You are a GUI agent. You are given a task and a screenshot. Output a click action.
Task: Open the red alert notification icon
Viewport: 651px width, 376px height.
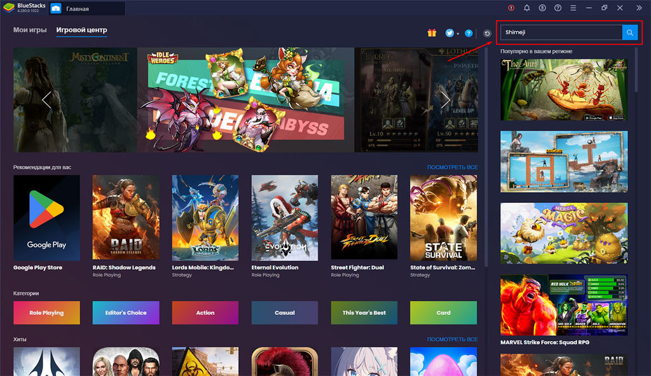tap(511, 8)
